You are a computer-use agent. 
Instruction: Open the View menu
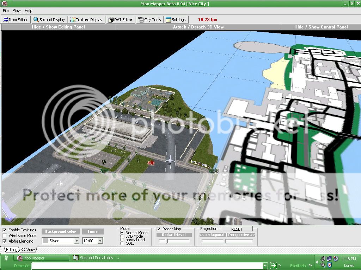click(17, 11)
